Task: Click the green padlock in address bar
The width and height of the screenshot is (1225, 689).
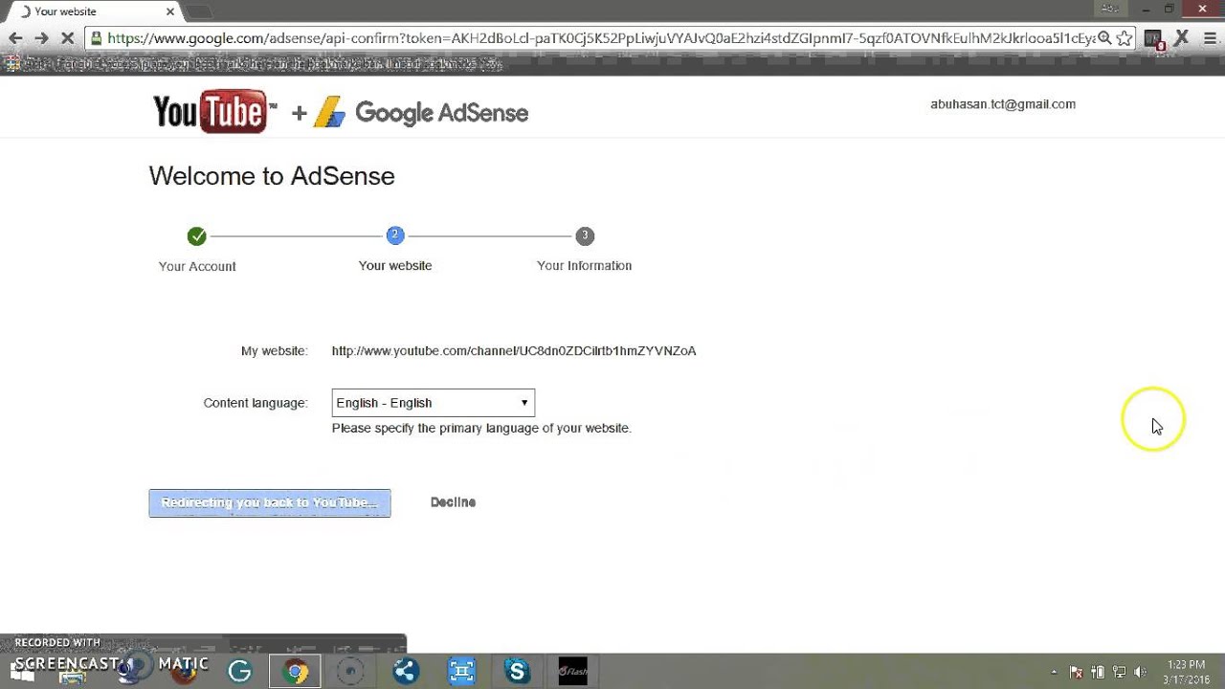Action: 96,38
